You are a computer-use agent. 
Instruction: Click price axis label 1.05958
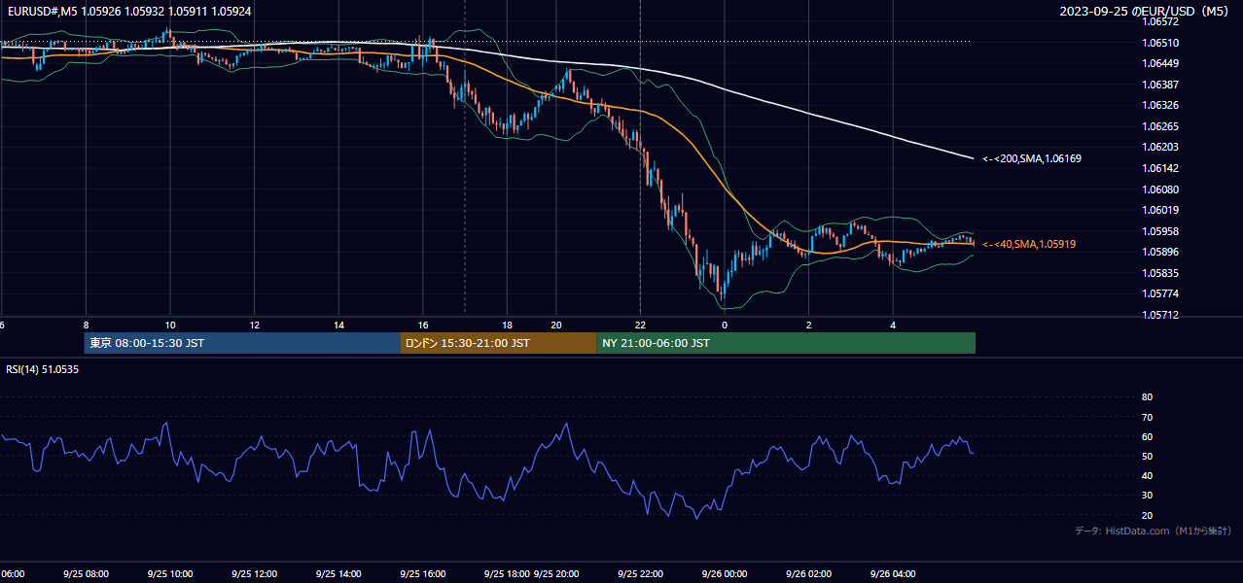pos(1160,231)
